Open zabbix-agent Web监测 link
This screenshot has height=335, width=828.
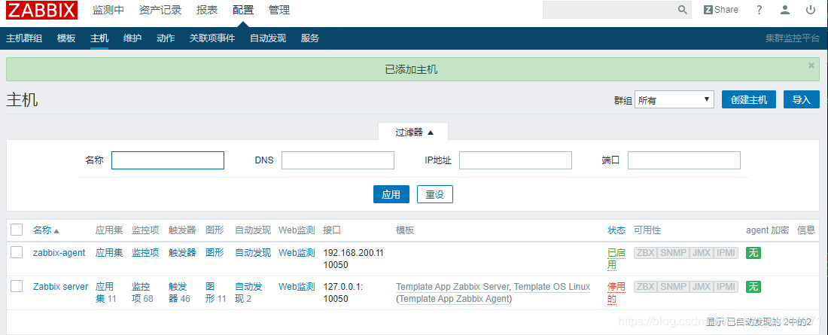[x=297, y=253]
